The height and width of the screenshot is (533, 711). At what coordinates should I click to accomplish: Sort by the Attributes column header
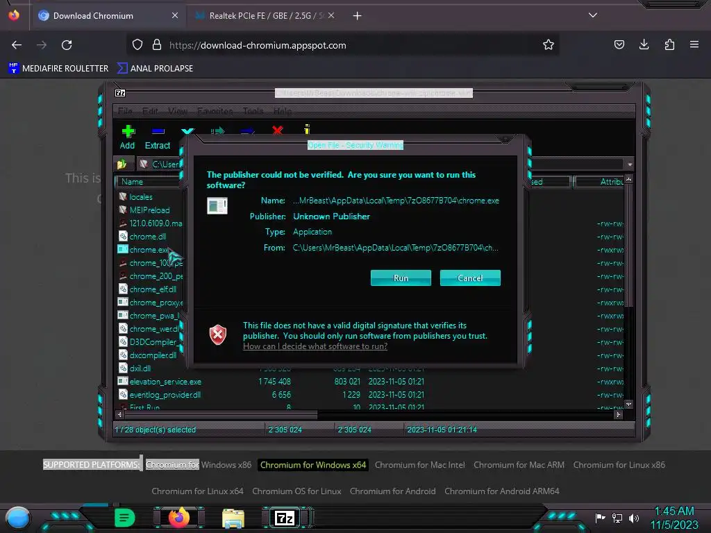pos(599,182)
